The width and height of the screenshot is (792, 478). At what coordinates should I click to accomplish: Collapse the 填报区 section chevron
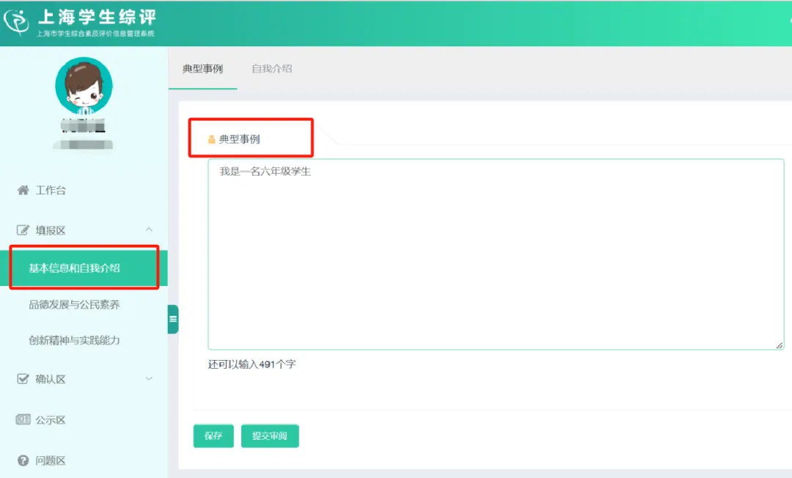[149, 229]
